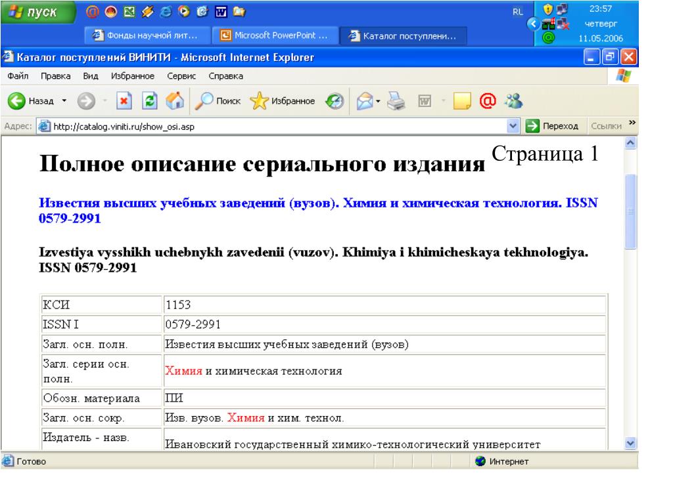Screen dimensions: 673x504
Task: Click the ISSN I value 0579-2991 cell
Action: (384, 324)
